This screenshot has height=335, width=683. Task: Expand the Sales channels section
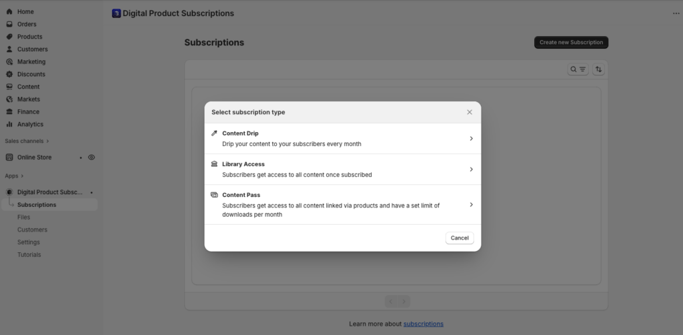[x=27, y=141]
